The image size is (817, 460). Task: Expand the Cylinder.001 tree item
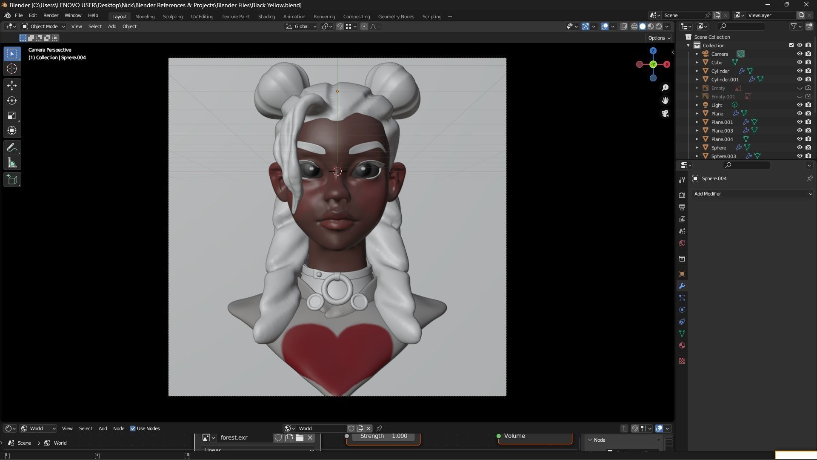[x=697, y=80]
